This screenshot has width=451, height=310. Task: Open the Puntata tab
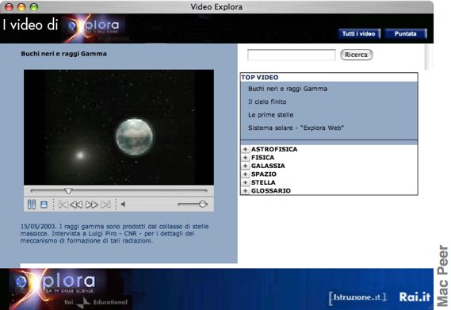click(x=405, y=33)
